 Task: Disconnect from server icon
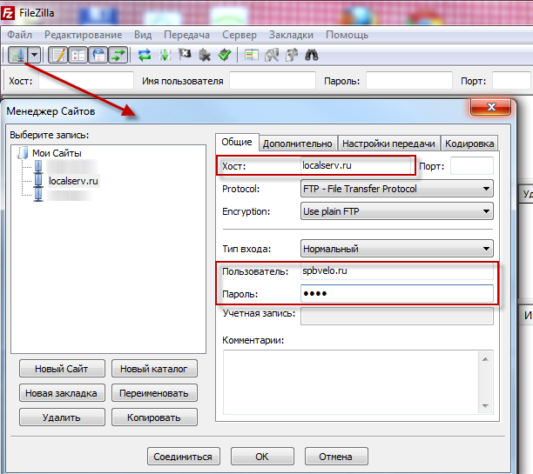click(x=205, y=55)
